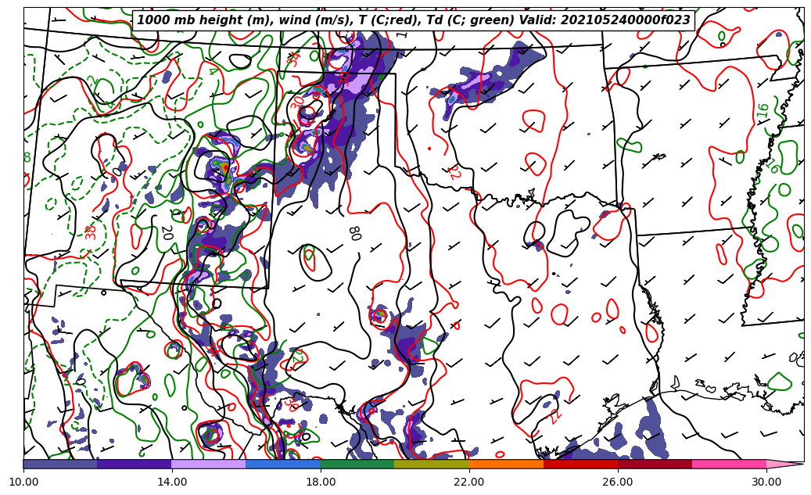Select the green colorbar segment after 18.00

[357, 464]
